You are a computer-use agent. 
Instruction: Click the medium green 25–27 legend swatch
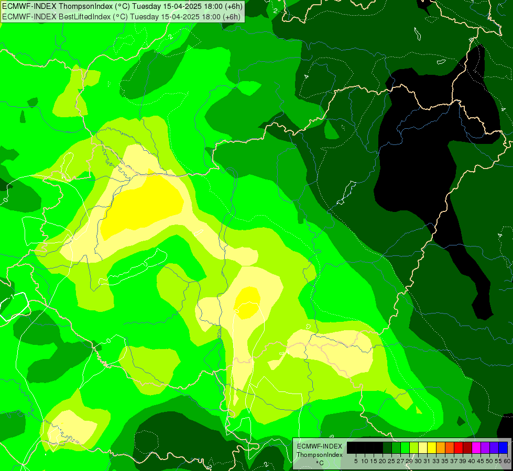point(396,447)
